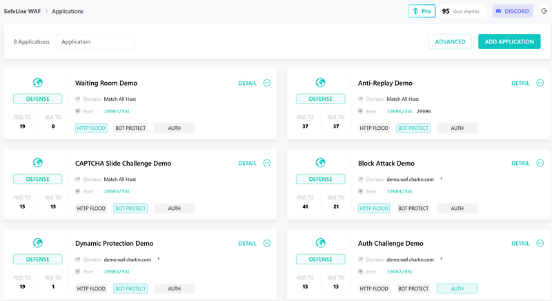Click globe icon of Anti-Replay Demo
Screen dimensions: 552x301
pyautogui.click(x=320, y=82)
